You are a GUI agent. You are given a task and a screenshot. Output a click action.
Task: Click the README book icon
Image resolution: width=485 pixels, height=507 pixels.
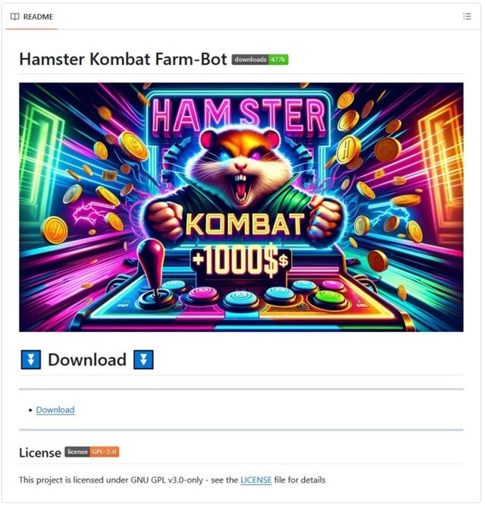[x=15, y=17]
